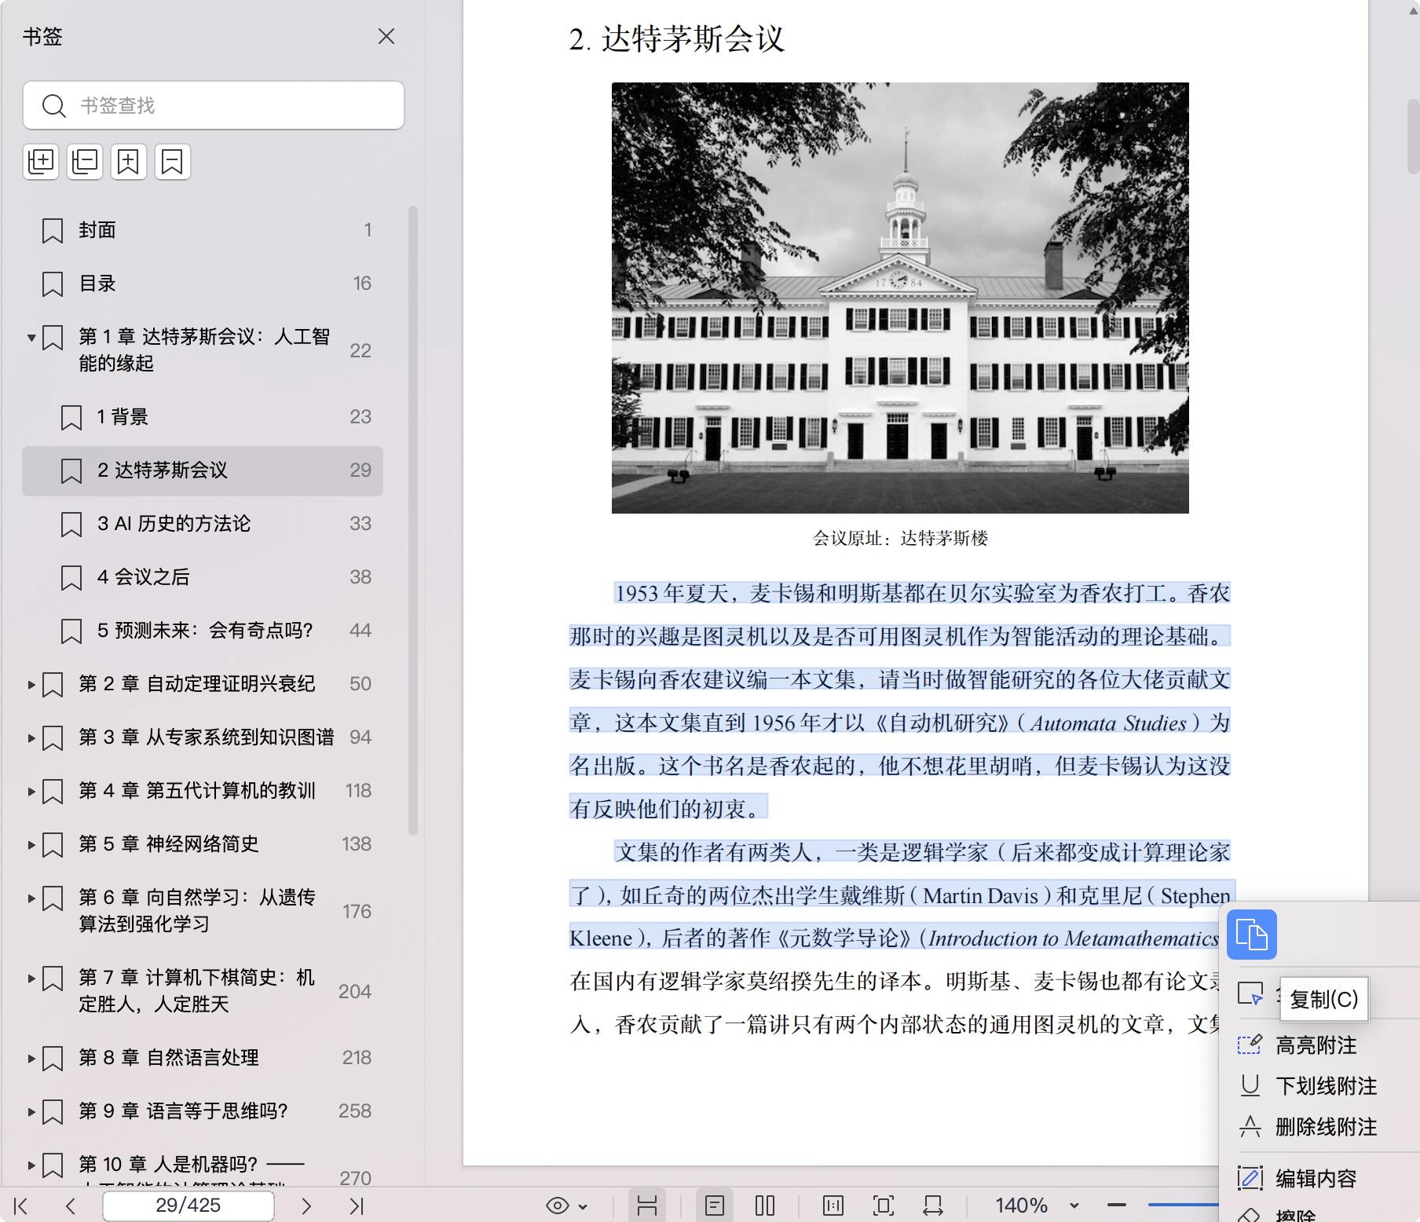Click page number 138 for 第 5 章
Image resolution: width=1420 pixels, height=1222 pixels.
tap(357, 844)
